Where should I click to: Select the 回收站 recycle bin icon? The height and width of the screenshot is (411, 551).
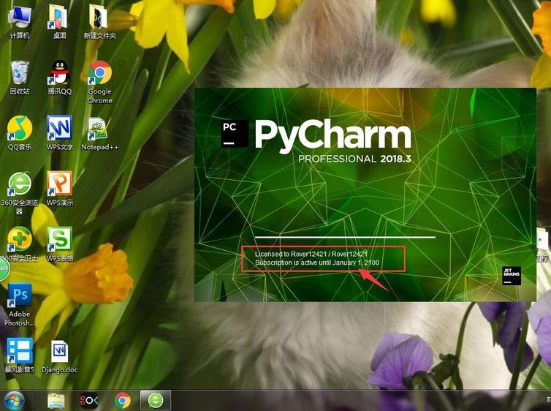click(20, 78)
